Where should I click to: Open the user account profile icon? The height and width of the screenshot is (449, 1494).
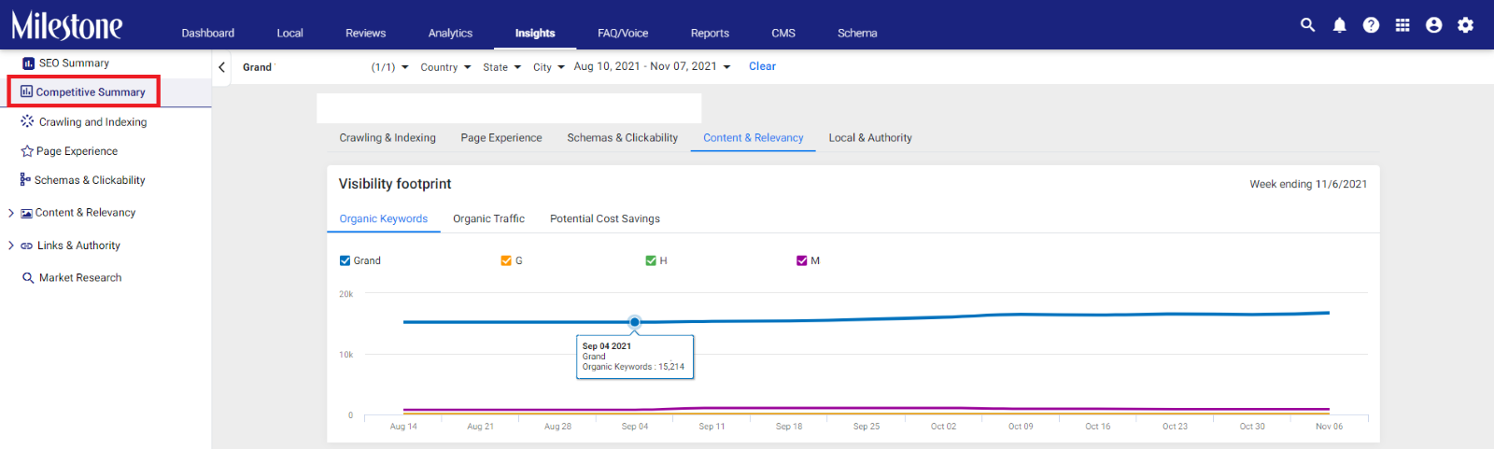click(1434, 25)
